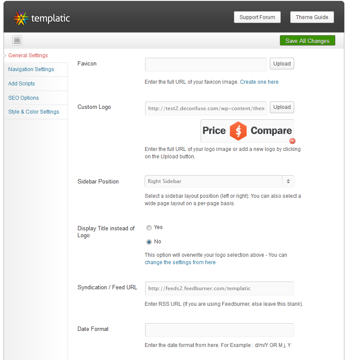Select Yes for Display Title instead of Logo
Viewport: 347px width, 360px height.
(x=149, y=228)
